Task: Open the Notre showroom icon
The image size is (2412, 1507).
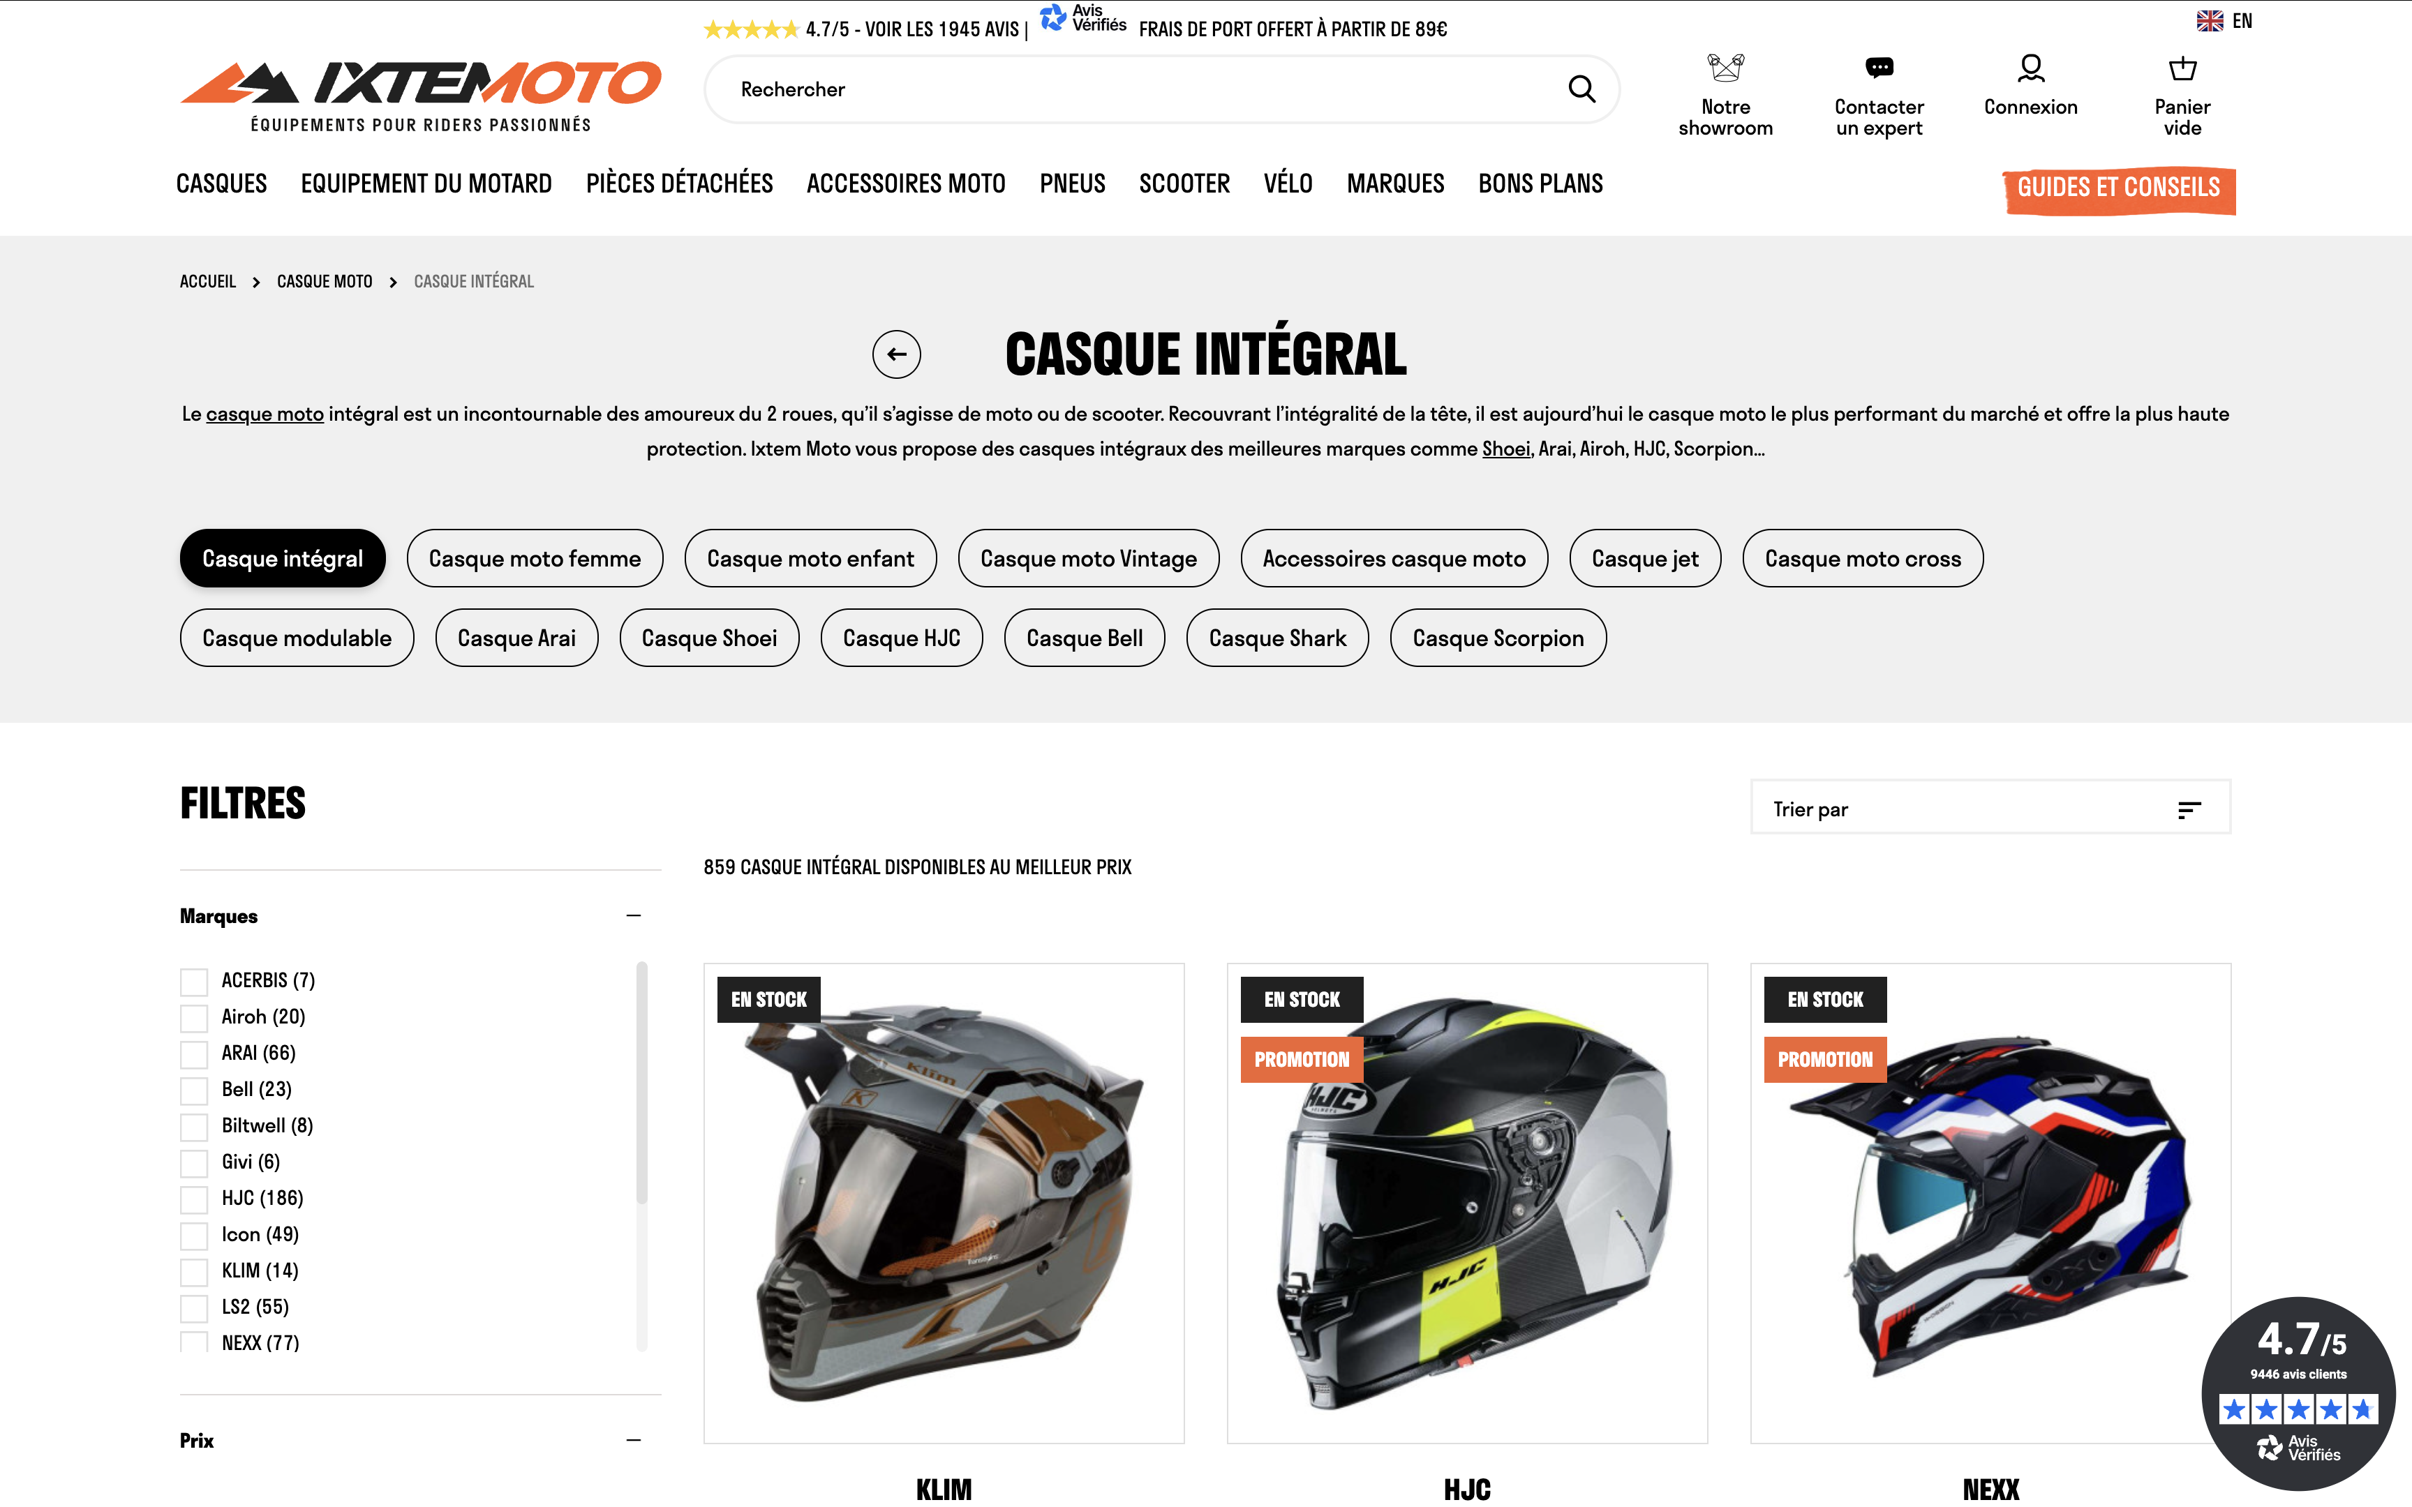Action: coord(1725,68)
